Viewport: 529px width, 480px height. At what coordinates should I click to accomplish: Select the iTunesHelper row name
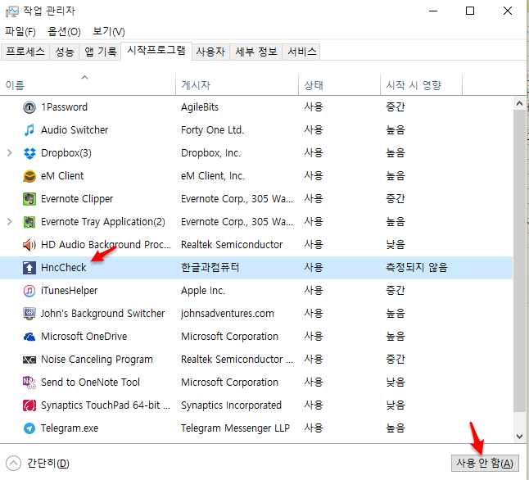(69, 291)
